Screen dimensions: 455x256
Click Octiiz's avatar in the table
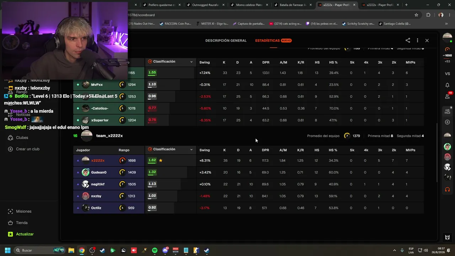(85, 208)
